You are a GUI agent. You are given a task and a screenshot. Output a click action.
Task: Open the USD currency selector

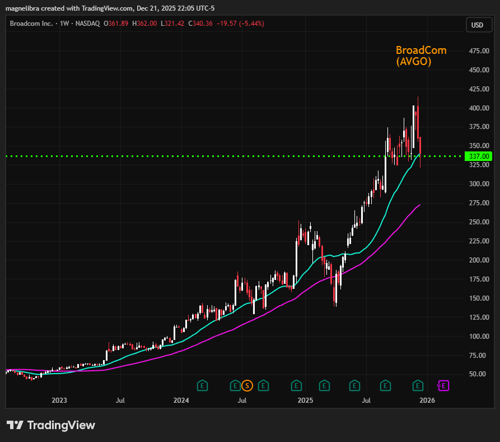[478, 25]
